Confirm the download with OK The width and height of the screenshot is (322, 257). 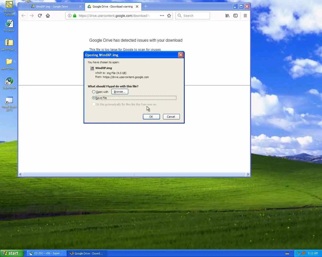click(151, 117)
